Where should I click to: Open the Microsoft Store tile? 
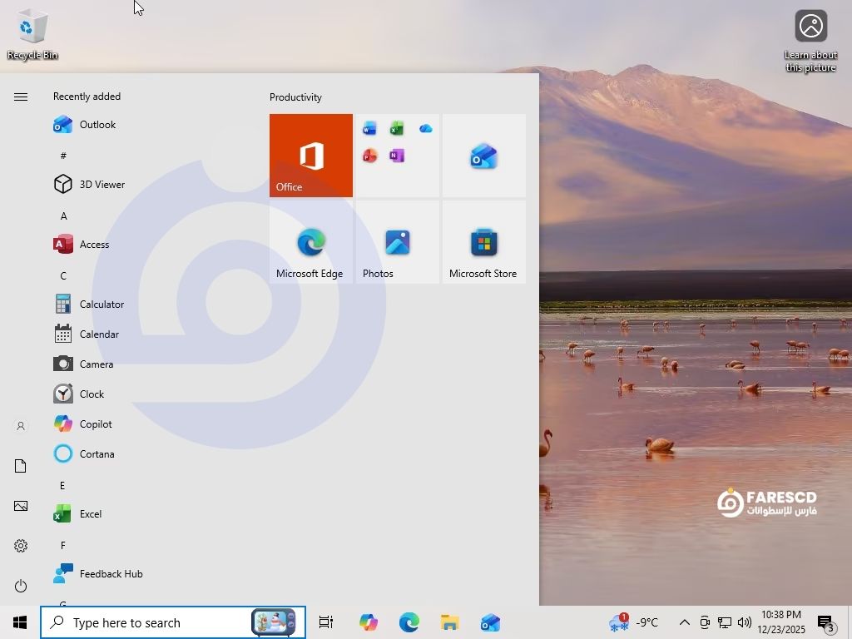[483, 242]
